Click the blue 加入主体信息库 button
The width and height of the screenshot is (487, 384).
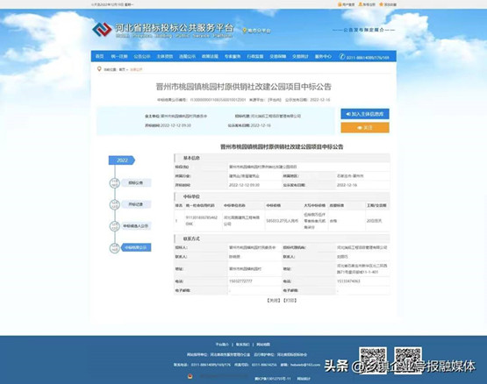tap(365, 114)
